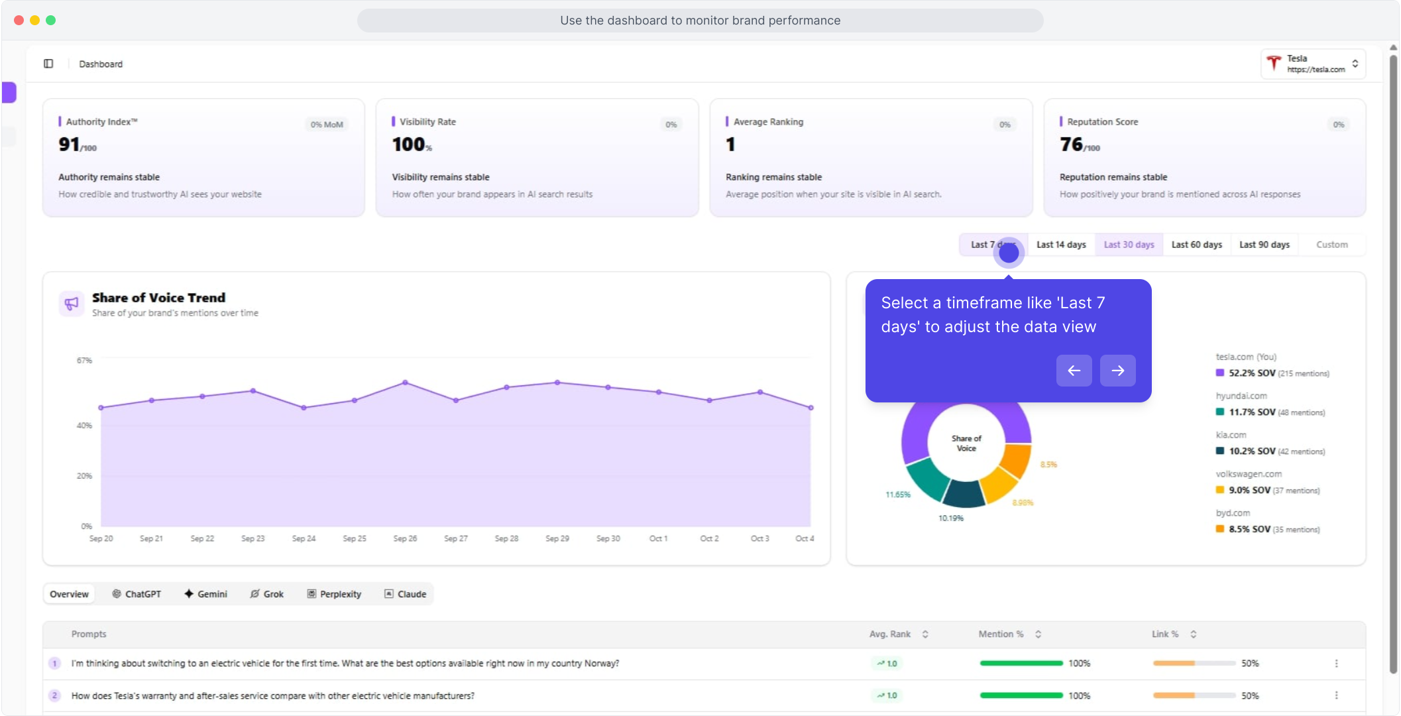Open three-dot menu for second prompt row

tap(1336, 695)
